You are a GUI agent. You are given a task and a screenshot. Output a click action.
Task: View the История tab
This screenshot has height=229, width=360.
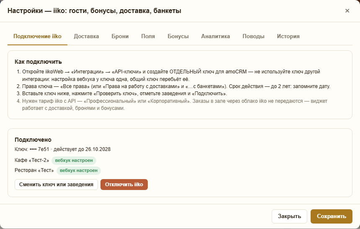click(x=288, y=36)
